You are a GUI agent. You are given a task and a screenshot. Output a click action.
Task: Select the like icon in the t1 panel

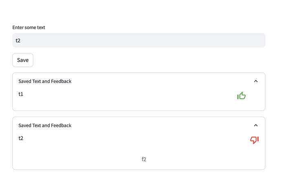(x=241, y=96)
